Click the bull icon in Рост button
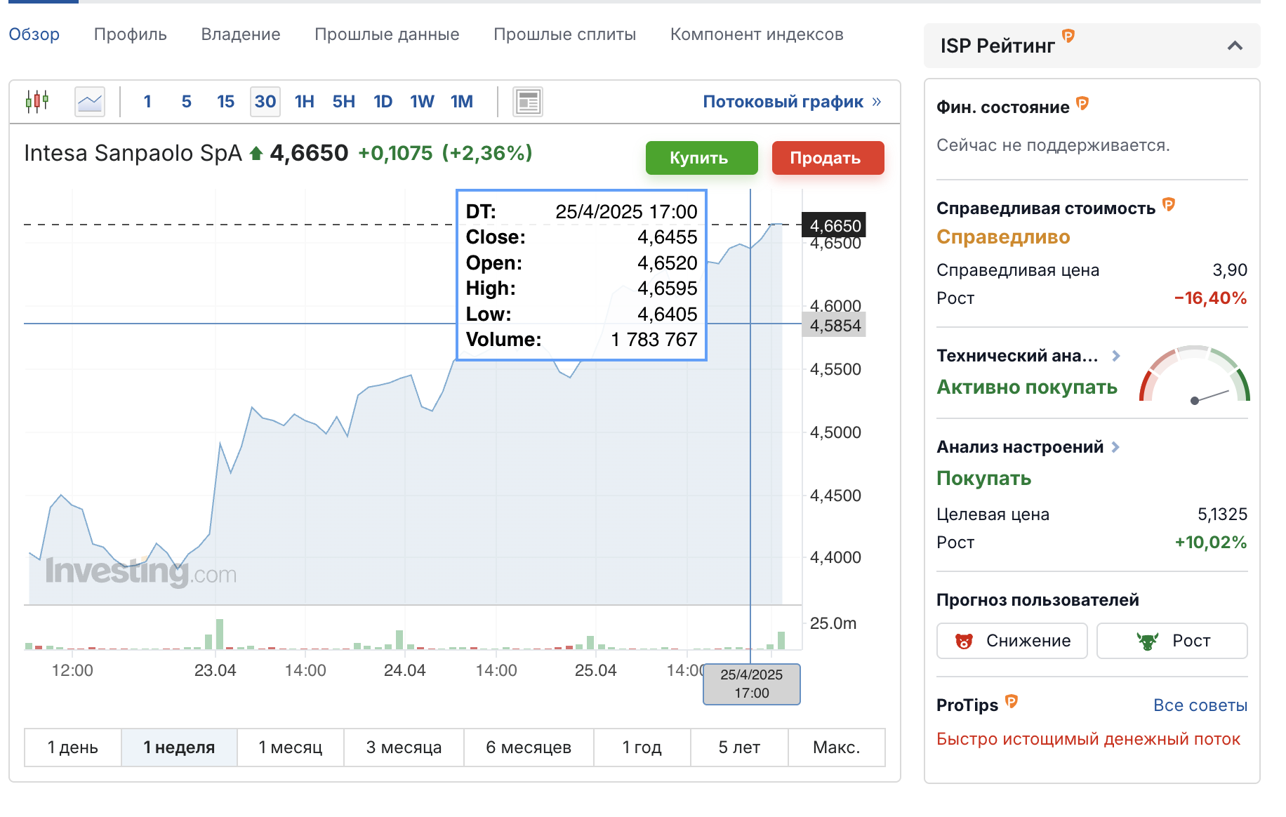Screen dimensions: 1286x817 pos(1148,641)
